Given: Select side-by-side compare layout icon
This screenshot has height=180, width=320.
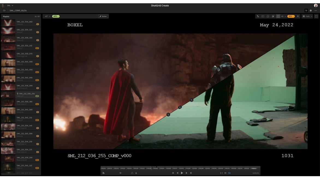Looking at the screenshot, I should click(x=263, y=16).
